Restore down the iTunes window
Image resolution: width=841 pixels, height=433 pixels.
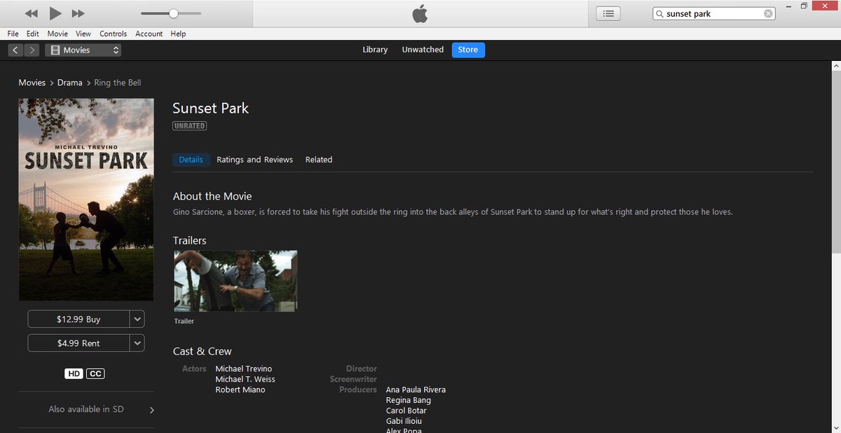point(804,6)
